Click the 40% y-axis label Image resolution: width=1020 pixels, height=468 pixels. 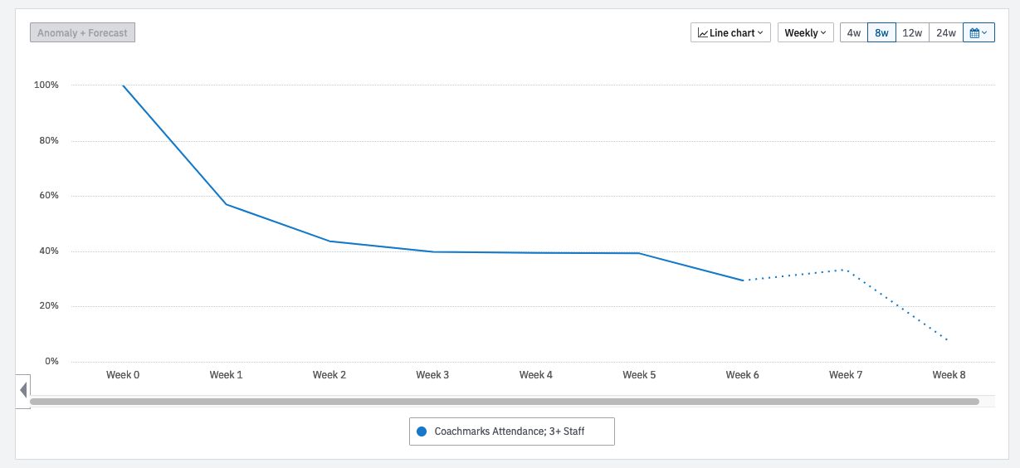click(49, 251)
